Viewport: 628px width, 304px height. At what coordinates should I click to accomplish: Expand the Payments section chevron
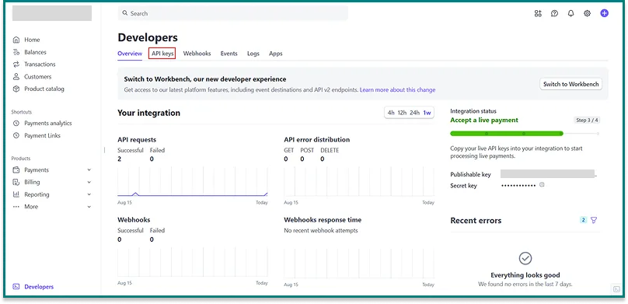(89, 169)
